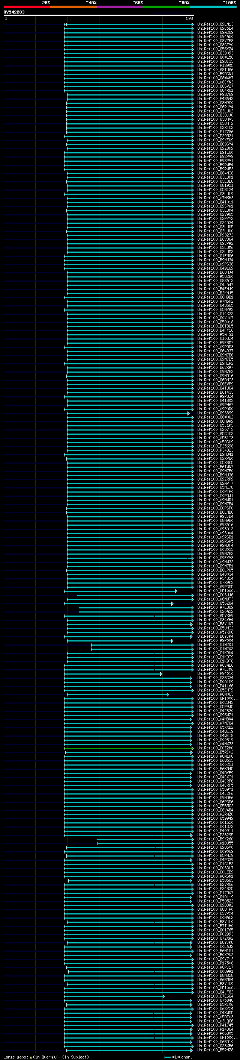This screenshot has width=240, height=1060.
Task: Select the UniRef100_O00819 label
Action: tap(215, 740)
